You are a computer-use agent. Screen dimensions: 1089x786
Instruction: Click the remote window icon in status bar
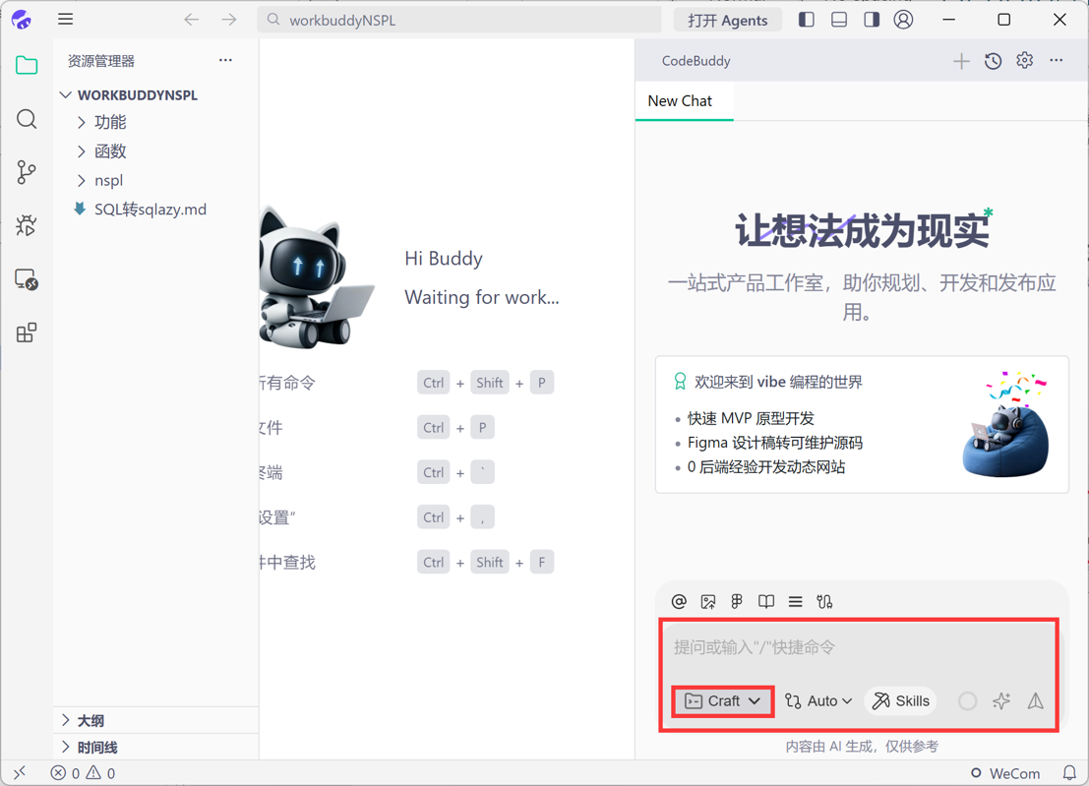(x=20, y=773)
